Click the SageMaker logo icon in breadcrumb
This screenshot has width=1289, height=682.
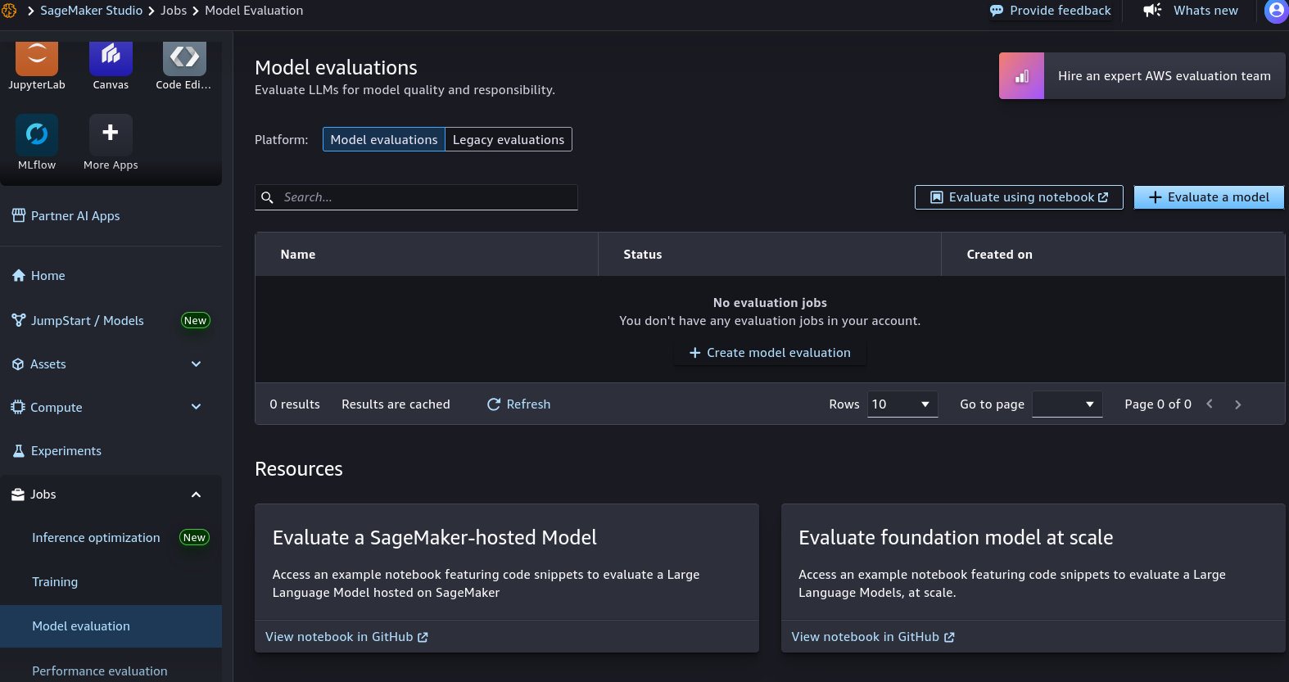click(9, 11)
